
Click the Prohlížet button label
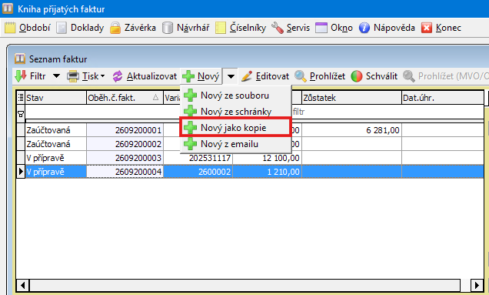328,76
